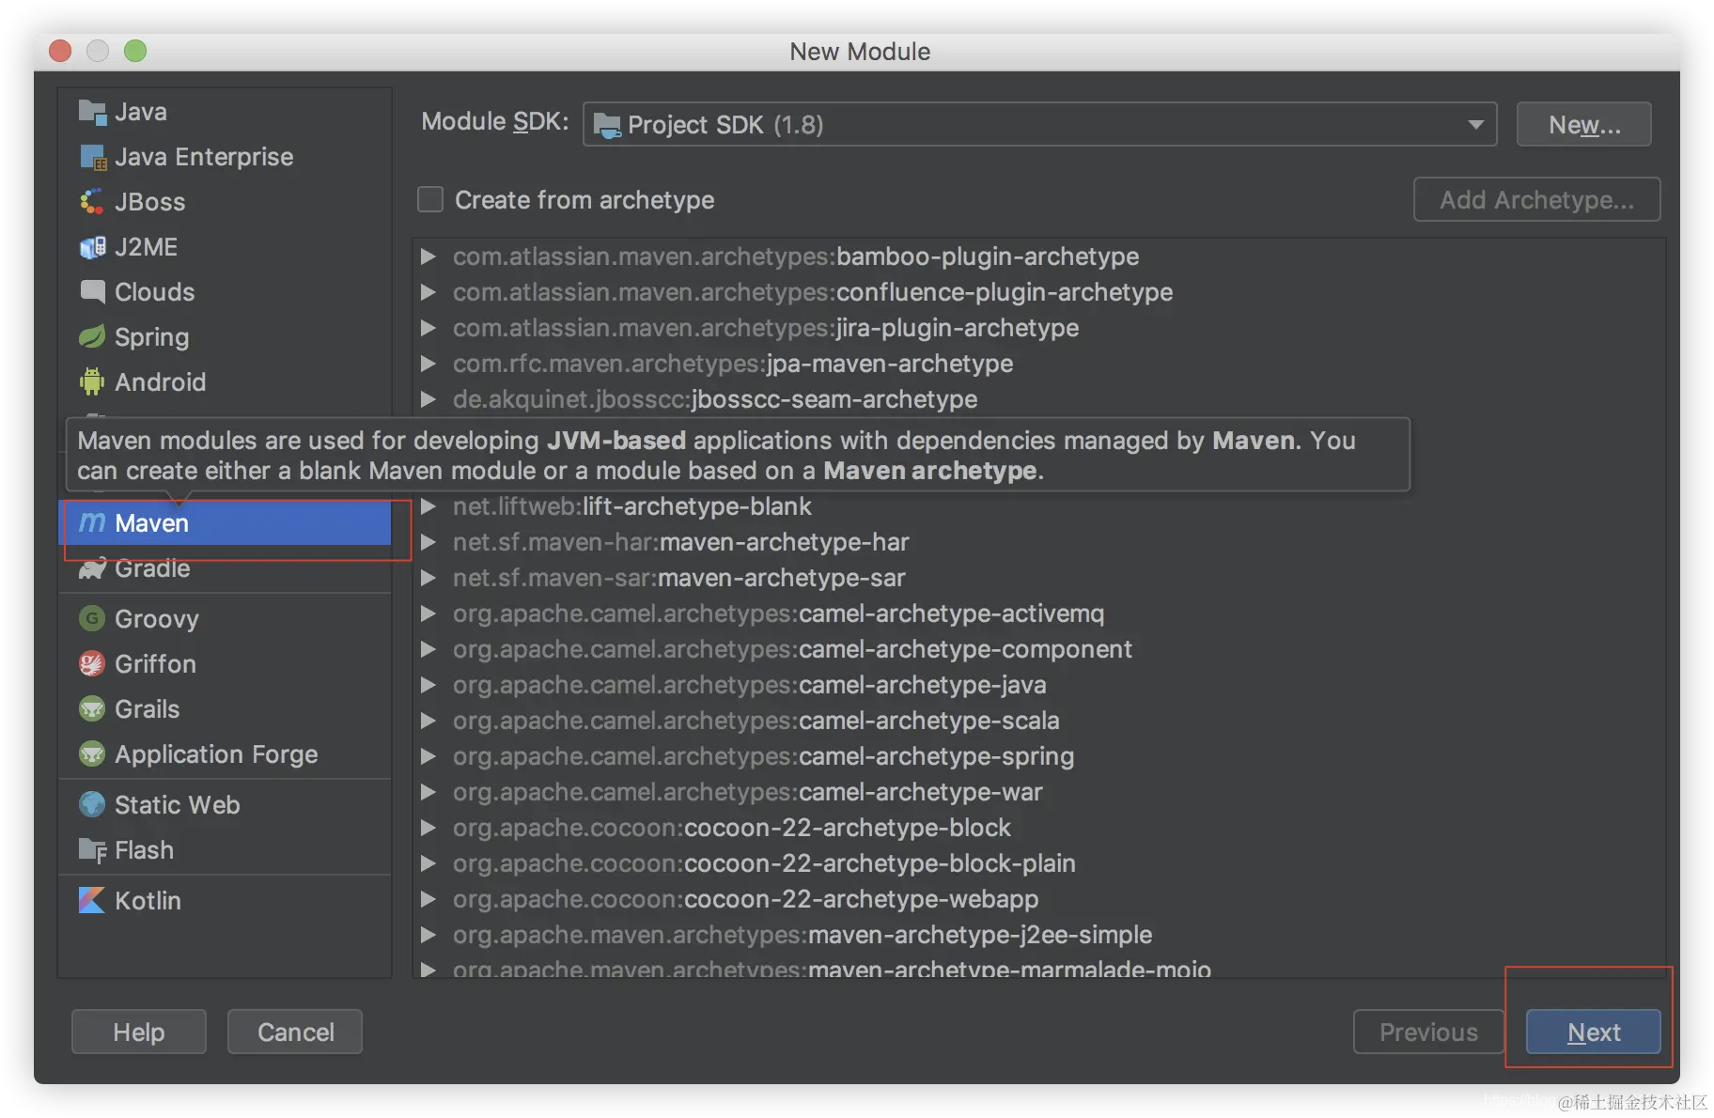This screenshot has height=1118, width=1714.
Task: Select the Spring module type label
Action: [x=152, y=337]
